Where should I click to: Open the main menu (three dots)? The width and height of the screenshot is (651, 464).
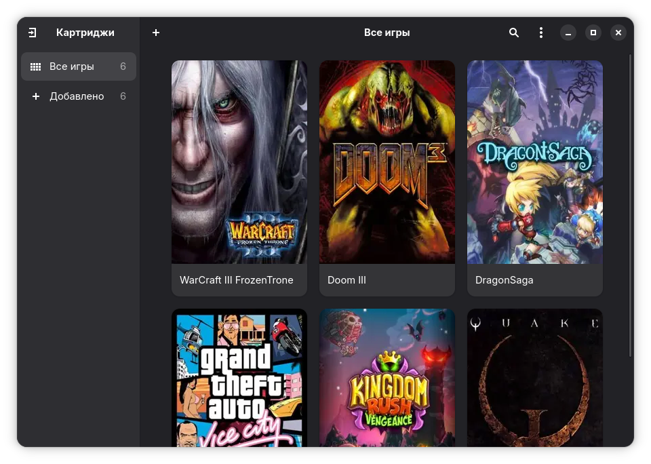540,33
